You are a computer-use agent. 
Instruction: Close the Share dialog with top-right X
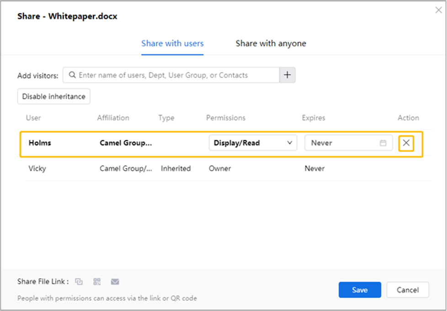[x=438, y=10]
